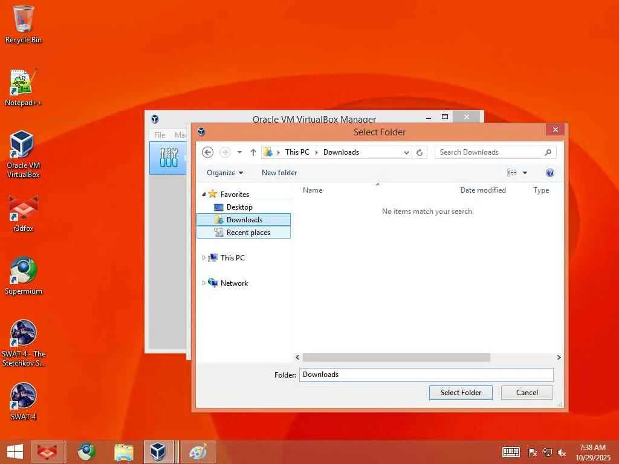Open recent locations dropdown arrow
The height and width of the screenshot is (464, 619).
pos(239,152)
